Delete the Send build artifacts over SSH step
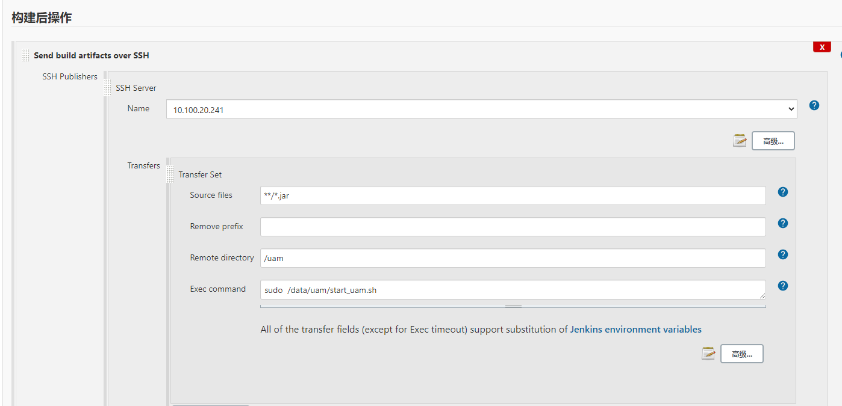This screenshot has height=406, width=842. click(x=822, y=47)
